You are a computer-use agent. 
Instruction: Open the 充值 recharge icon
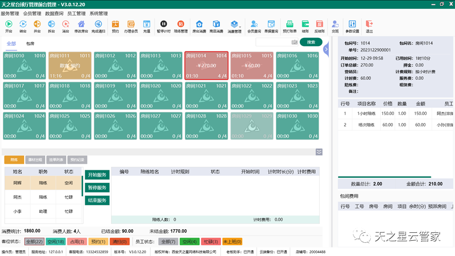(146, 25)
